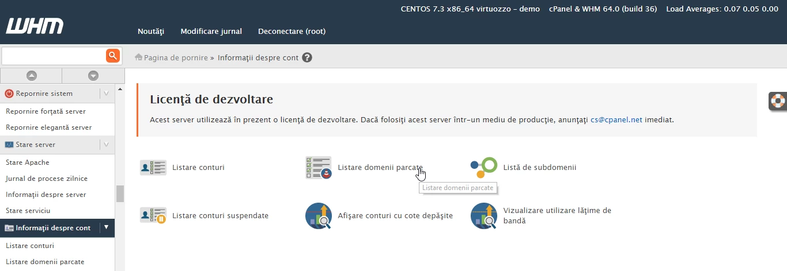Click Deconectare (root) to log out

292,31
